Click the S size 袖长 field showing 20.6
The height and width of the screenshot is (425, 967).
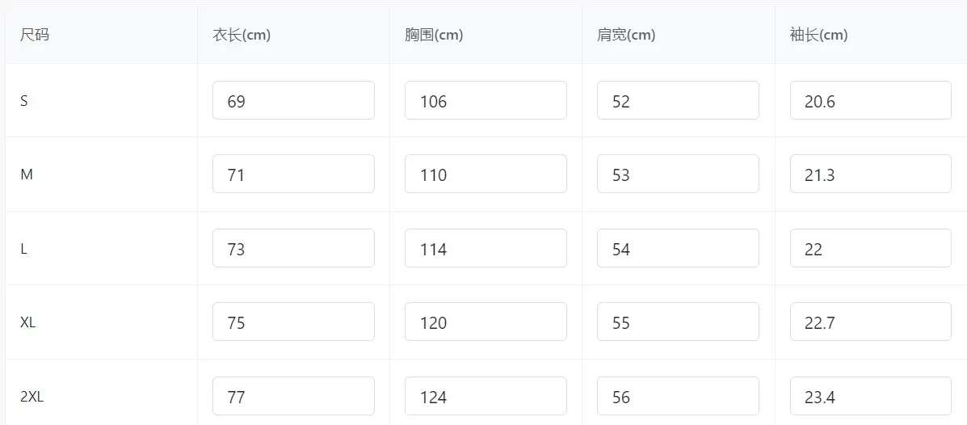(870, 101)
